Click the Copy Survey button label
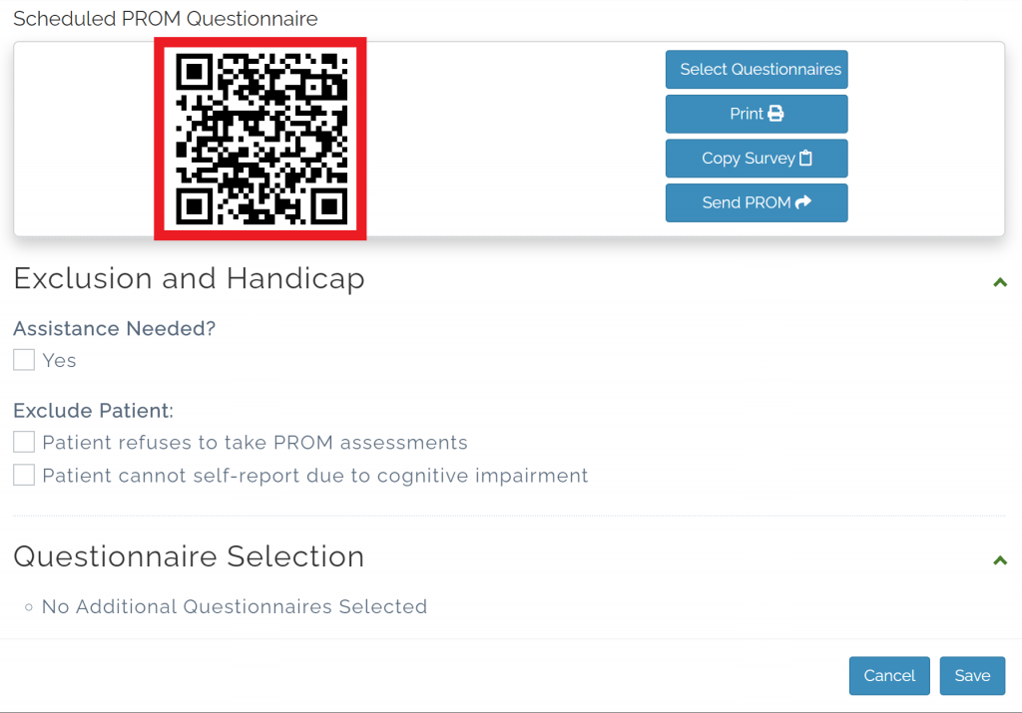The height and width of the screenshot is (713, 1022). [749, 159]
